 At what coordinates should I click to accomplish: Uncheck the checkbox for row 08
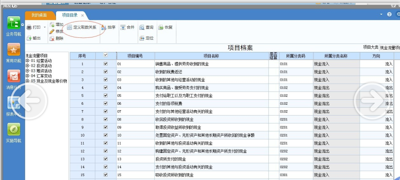pyautogui.click(x=106, y=119)
